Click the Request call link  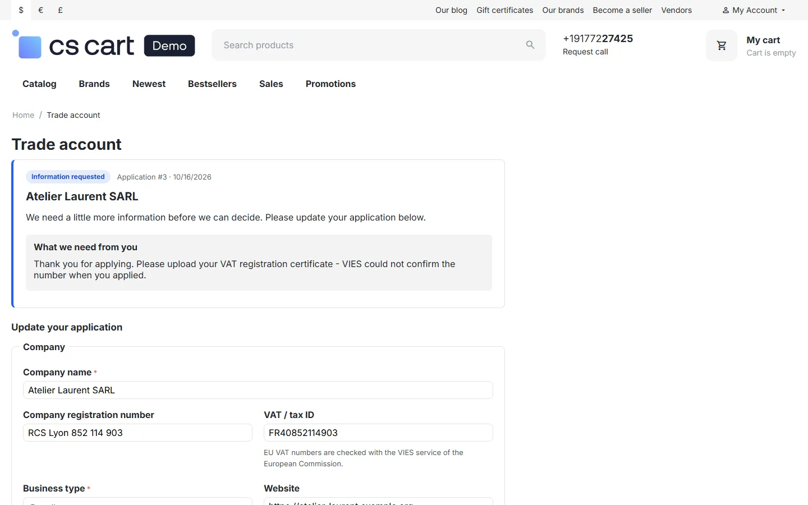(585, 52)
